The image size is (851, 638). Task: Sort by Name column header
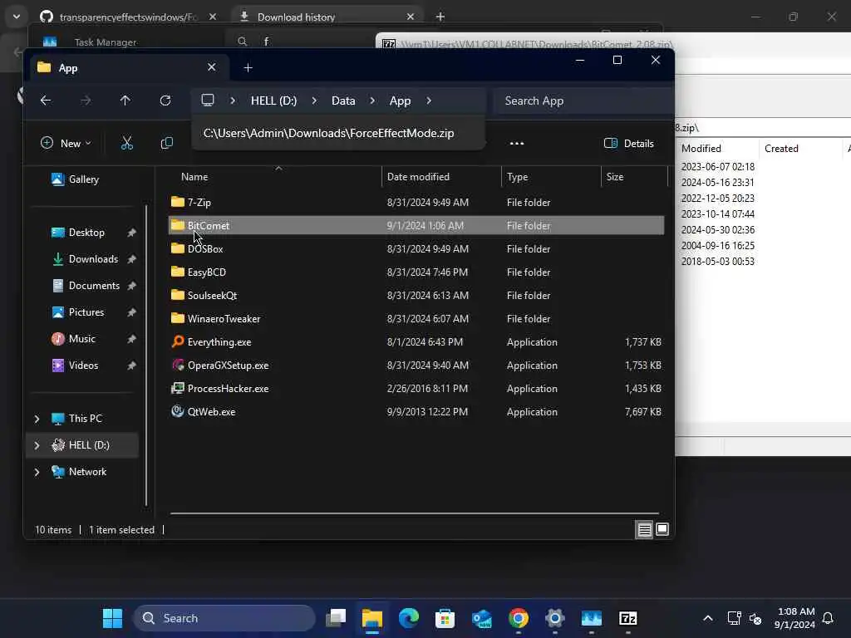[x=194, y=177]
